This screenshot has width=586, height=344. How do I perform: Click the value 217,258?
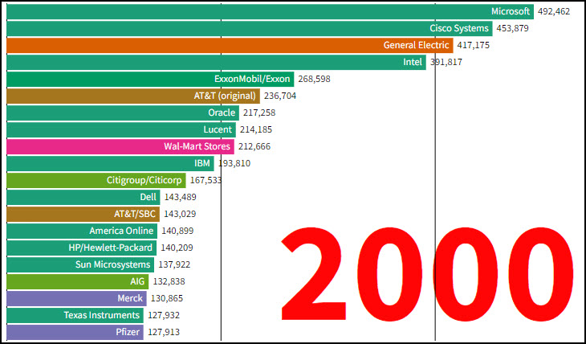[x=259, y=113]
